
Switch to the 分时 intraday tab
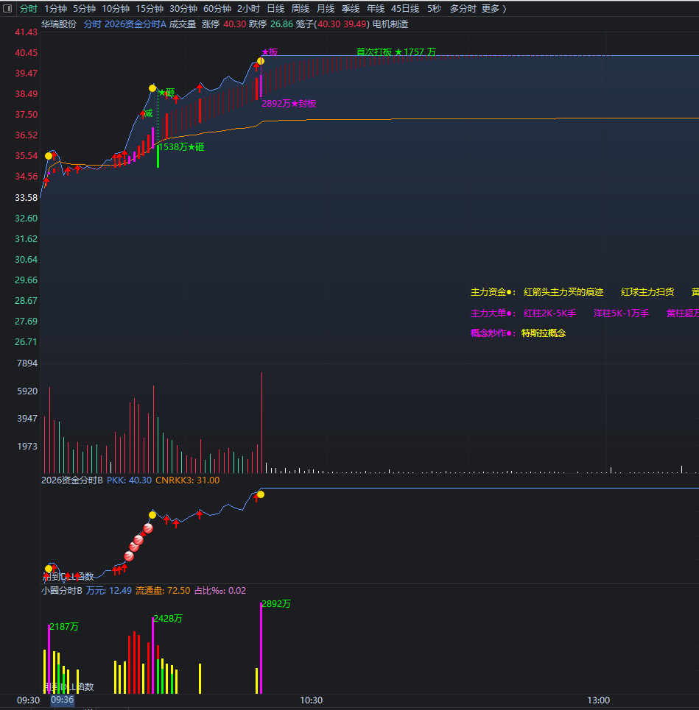pyautogui.click(x=28, y=9)
